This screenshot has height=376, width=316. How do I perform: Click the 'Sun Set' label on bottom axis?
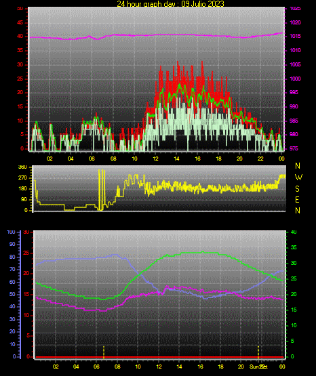tap(258, 367)
